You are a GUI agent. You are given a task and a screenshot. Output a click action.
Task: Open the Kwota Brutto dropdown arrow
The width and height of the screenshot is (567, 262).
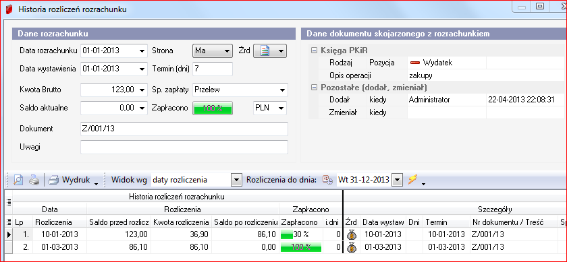[x=142, y=90]
